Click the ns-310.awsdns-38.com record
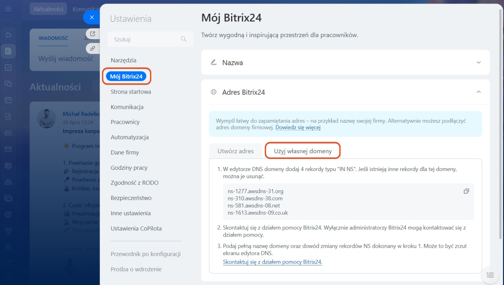The height and width of the screenshot is (285, 504). [255, 199]
